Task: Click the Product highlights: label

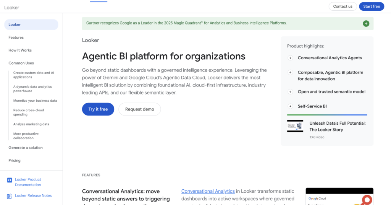Action: point(305,46)
